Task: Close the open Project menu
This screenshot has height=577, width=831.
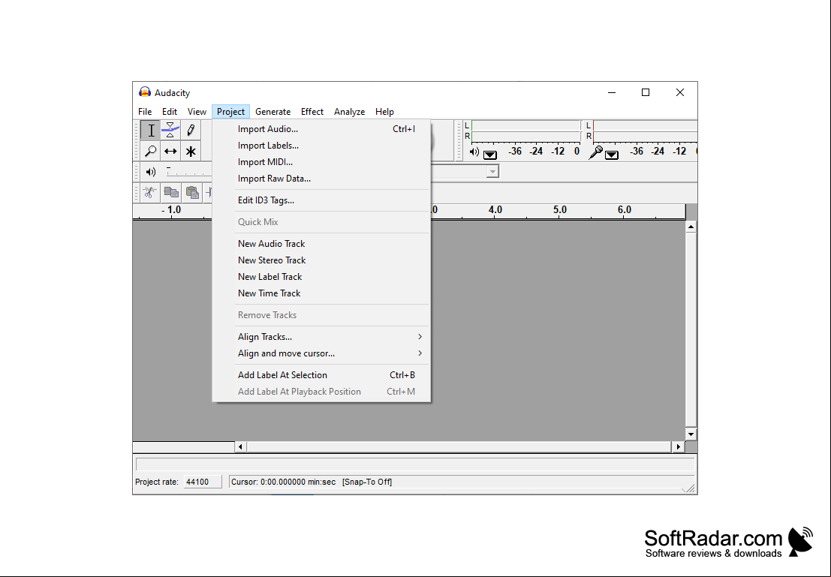Action: coord(230,111)
